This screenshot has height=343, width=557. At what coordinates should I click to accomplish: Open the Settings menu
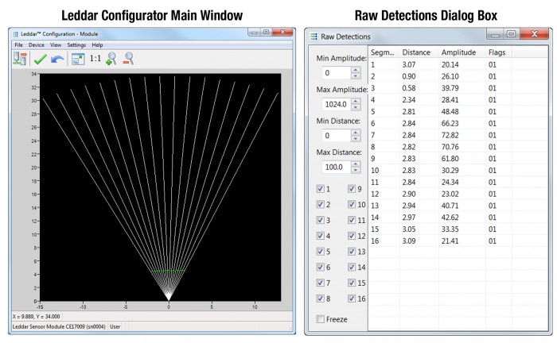click(76, 45)
